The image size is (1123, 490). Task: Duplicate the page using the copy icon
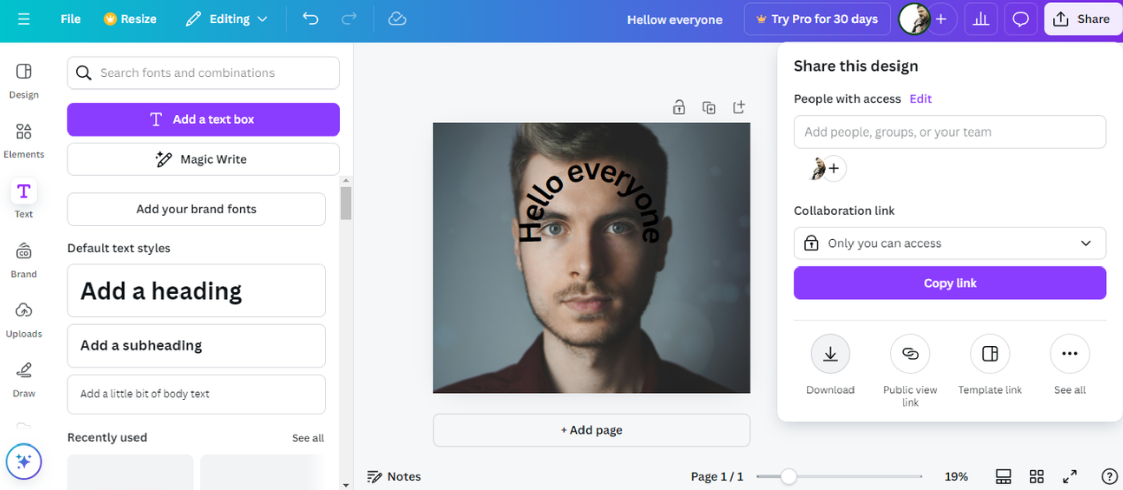click(x=709, y=107)
